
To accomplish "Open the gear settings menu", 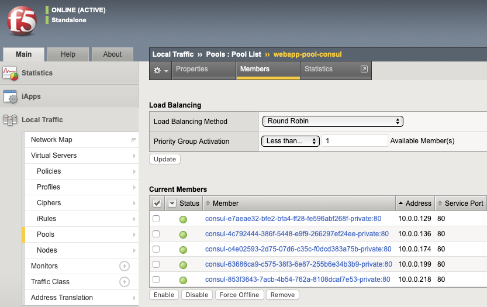I will click(161, 71).
